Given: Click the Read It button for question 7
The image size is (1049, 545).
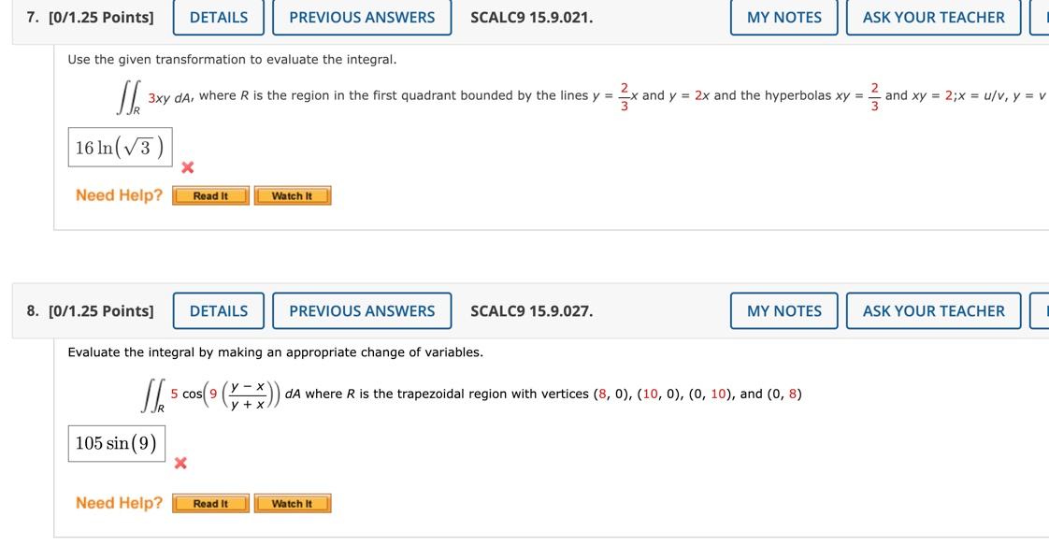Looking at the screenshot, I should coord(209,195).
